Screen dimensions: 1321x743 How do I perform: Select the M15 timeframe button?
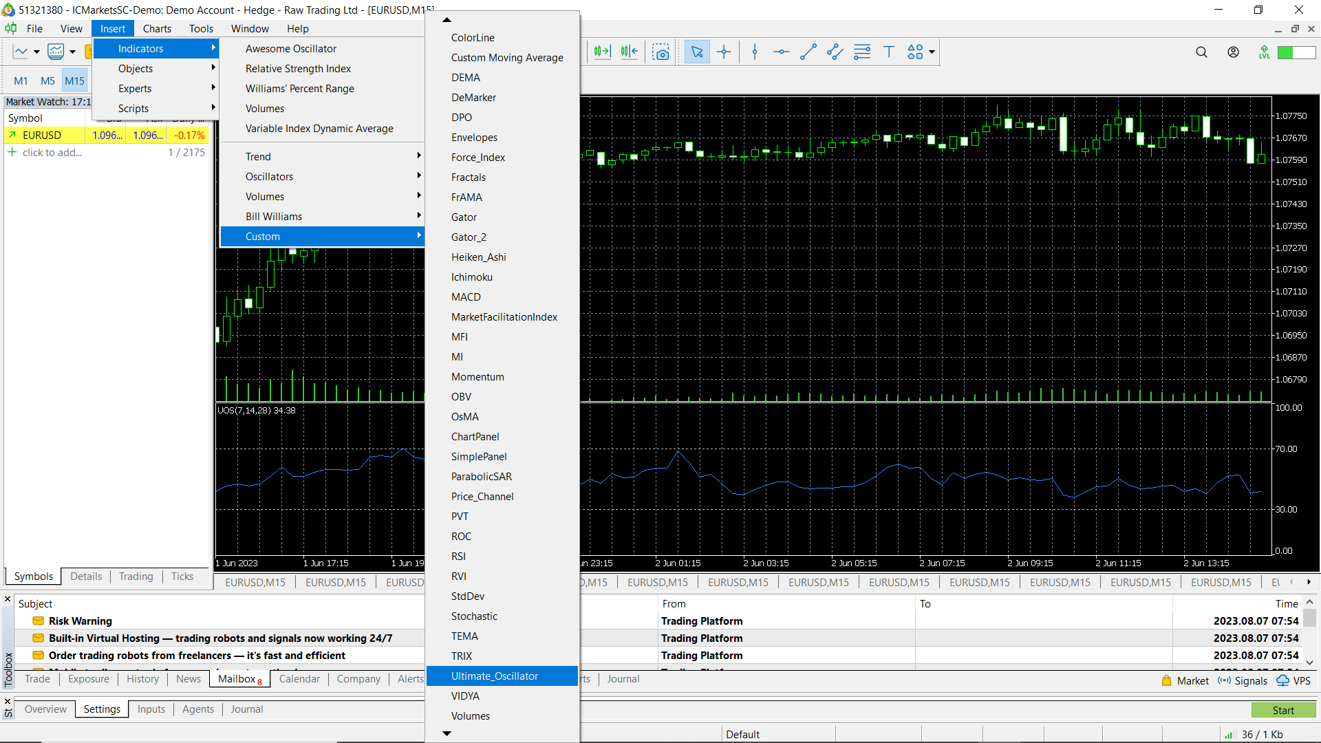pyautogui.click(x=74, y=81)
